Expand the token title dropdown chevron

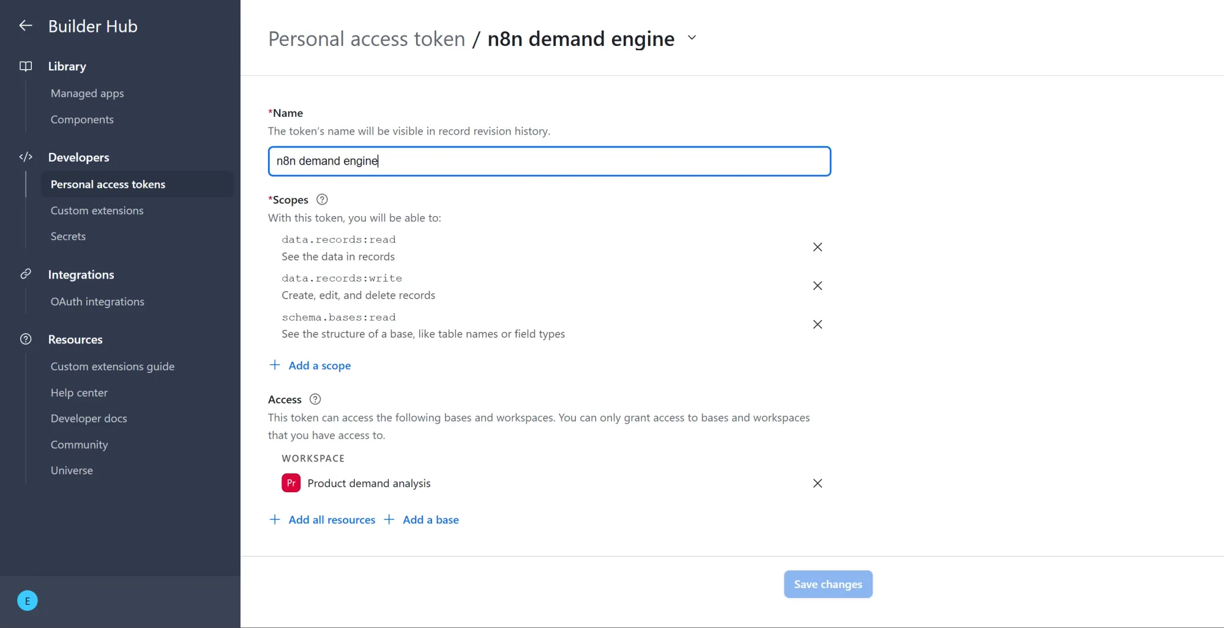pyautogui.click(x=692, y=38)
